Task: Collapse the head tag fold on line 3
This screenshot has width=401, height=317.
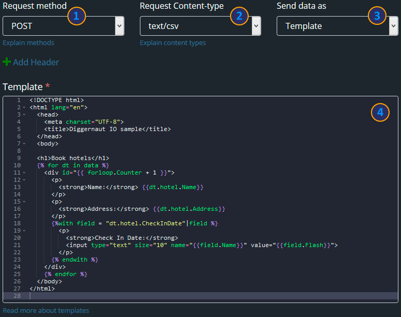Action: coord(24,115)
